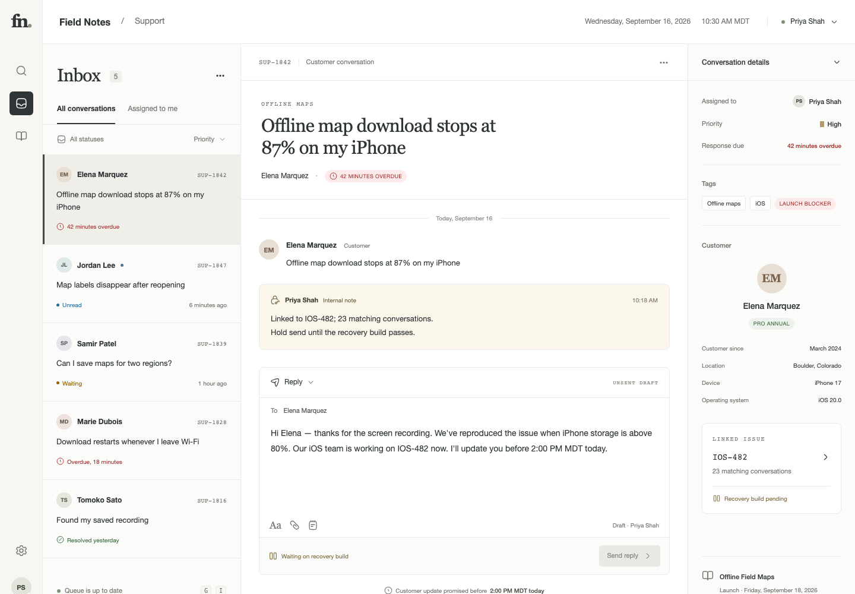
Task: Click the internal note lock icon
Action: (275, 300)
